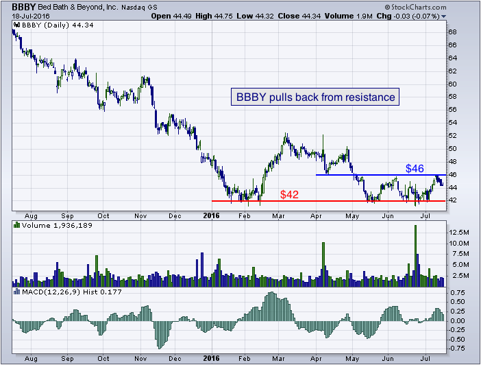Click the 7.5M volume axis label

[x=460, y=254]
